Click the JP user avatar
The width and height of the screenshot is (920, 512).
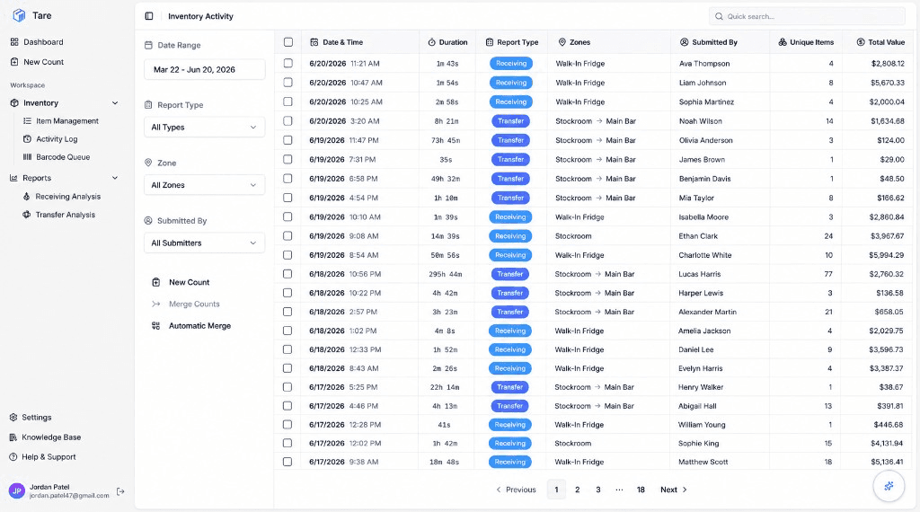tap(16, 490)
